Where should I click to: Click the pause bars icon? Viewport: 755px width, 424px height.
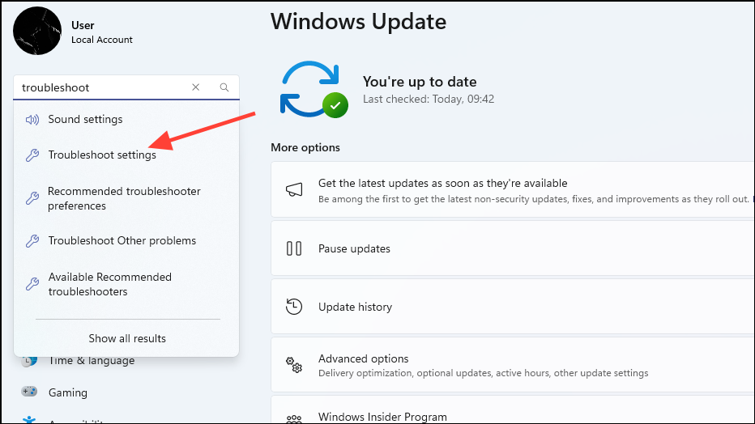tap(294, 248)
